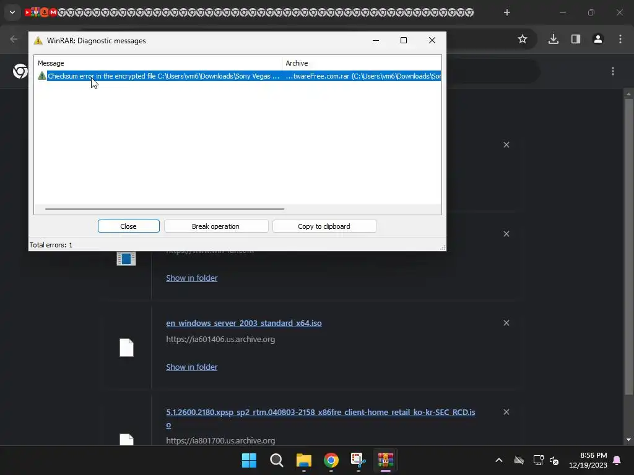Screen dimensions: 634x475
Task: Remove the xpsp_sp2 iso entry from list
Action: click(x=506, y=412)
